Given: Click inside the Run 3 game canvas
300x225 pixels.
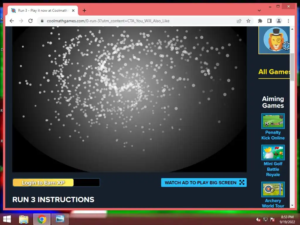Looking at the screenshot, I should [129, 99].
